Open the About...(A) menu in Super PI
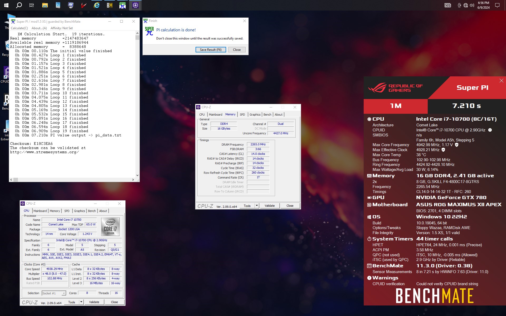The height and width of the screenshot is (316, 506). (x=39, y=28)
